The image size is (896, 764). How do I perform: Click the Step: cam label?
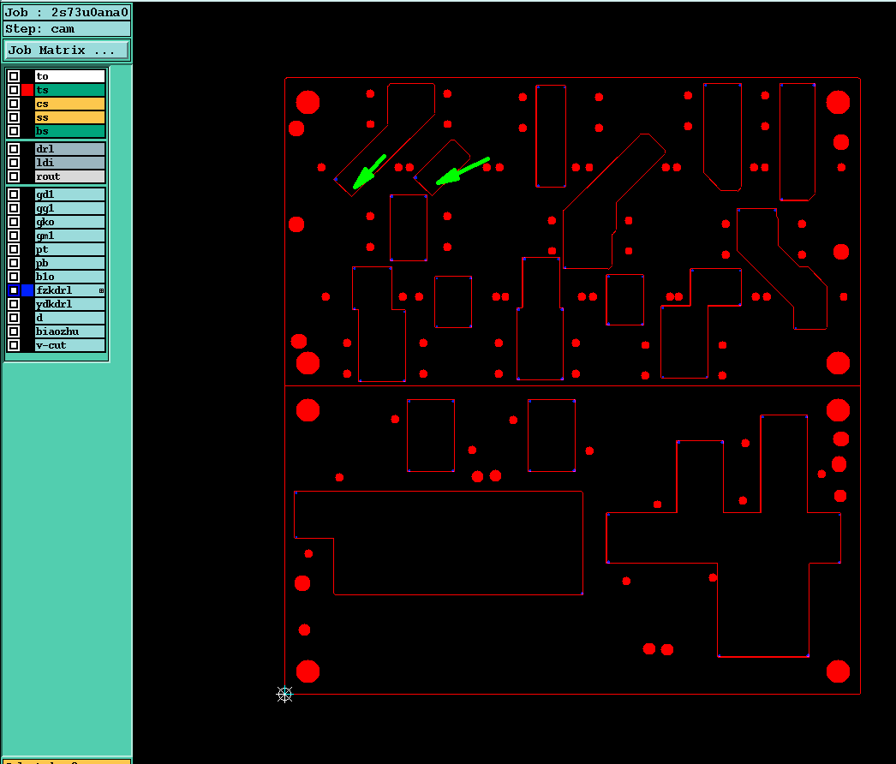pyautogui.click(x=67, y=29)
